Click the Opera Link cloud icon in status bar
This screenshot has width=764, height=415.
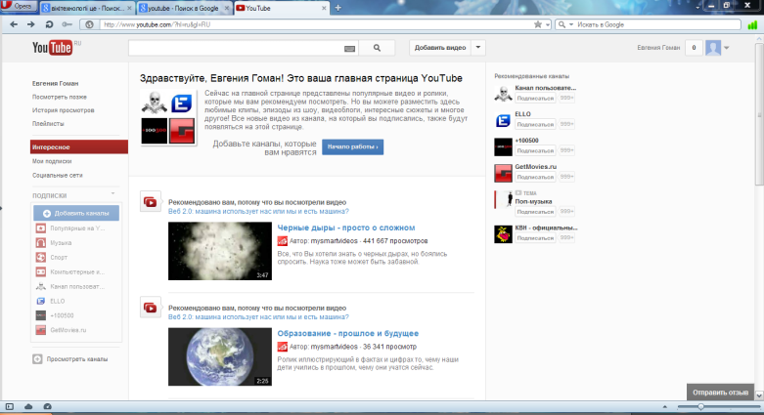pyautogui.click(x=28, y=407)
